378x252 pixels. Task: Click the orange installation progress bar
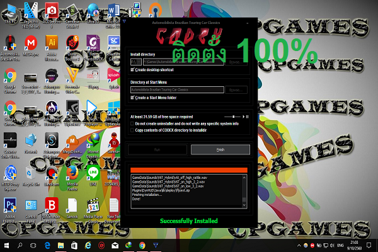(189, 170)
